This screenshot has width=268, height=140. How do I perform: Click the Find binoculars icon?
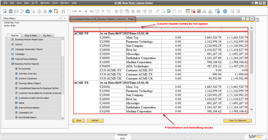point(63,11)
